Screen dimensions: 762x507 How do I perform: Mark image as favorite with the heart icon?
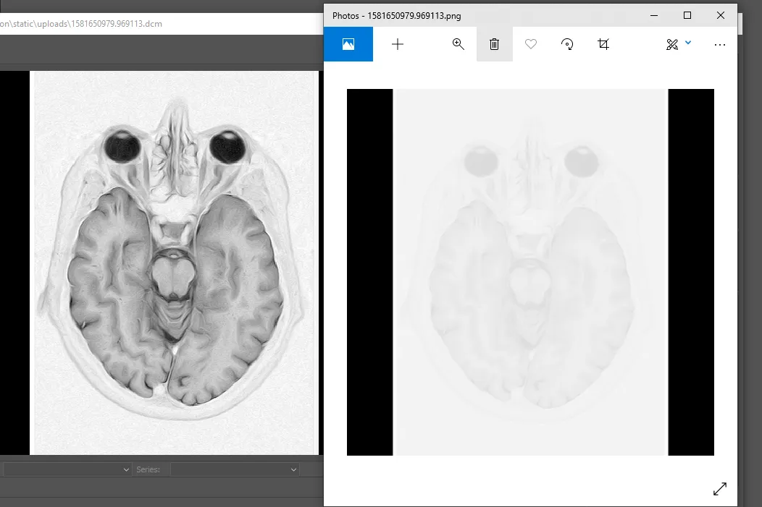(531, 44)
